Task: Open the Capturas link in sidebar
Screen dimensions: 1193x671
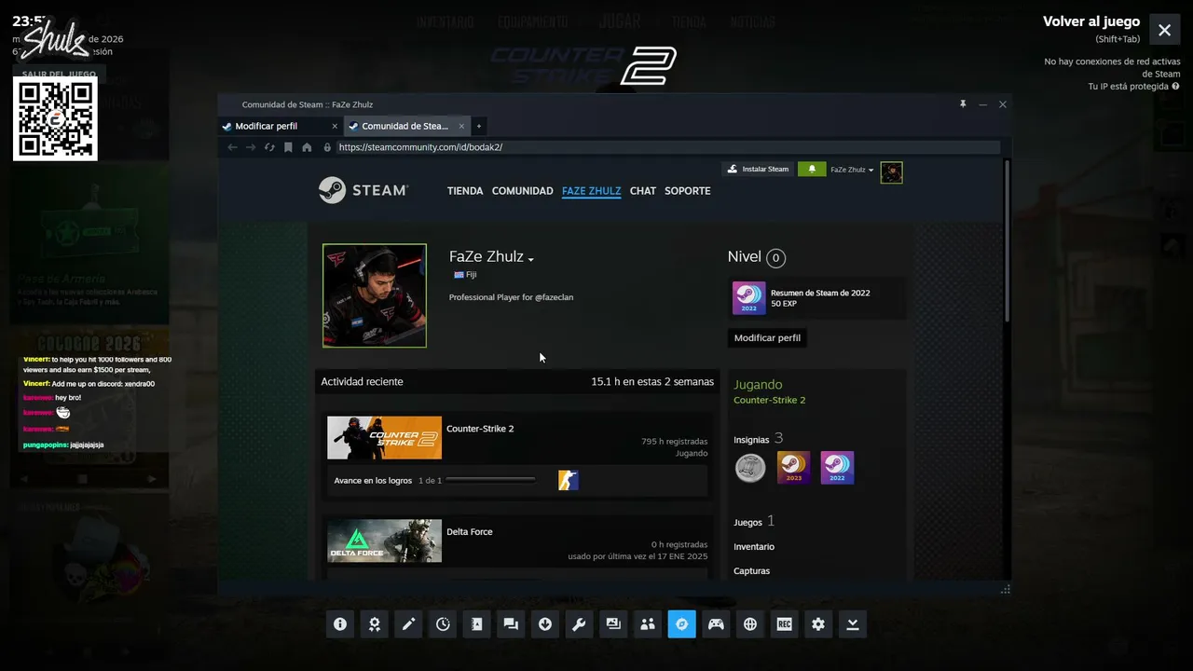Action: point(752,571)
